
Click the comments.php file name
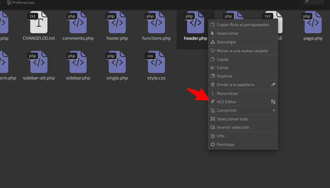pos(78,38)
